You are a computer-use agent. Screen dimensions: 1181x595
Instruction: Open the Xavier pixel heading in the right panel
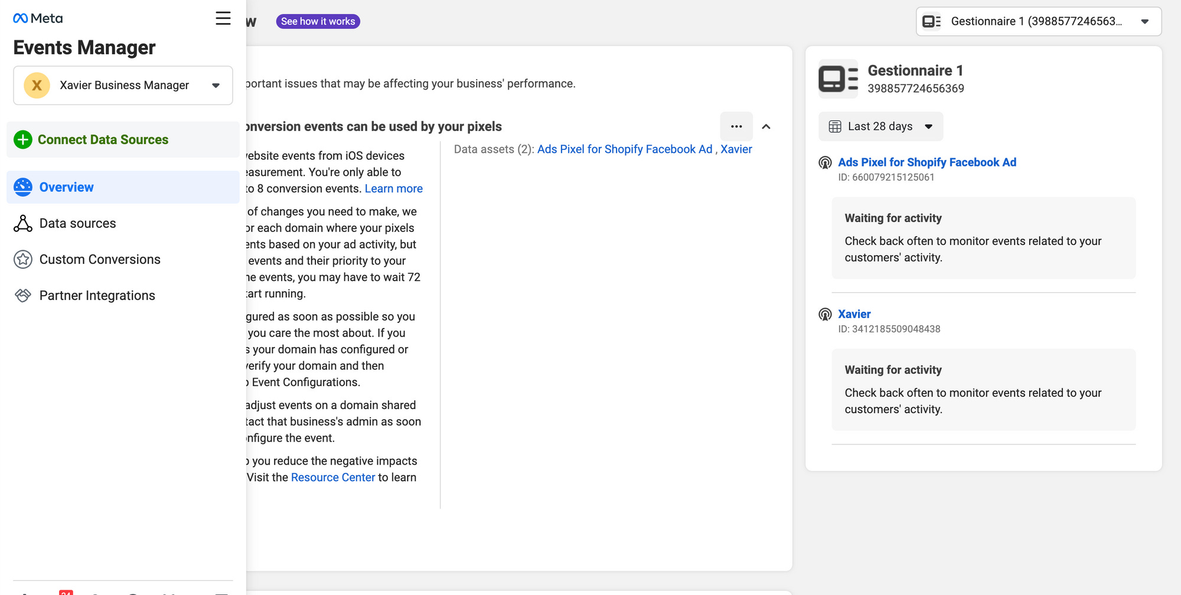coord(854,314)
